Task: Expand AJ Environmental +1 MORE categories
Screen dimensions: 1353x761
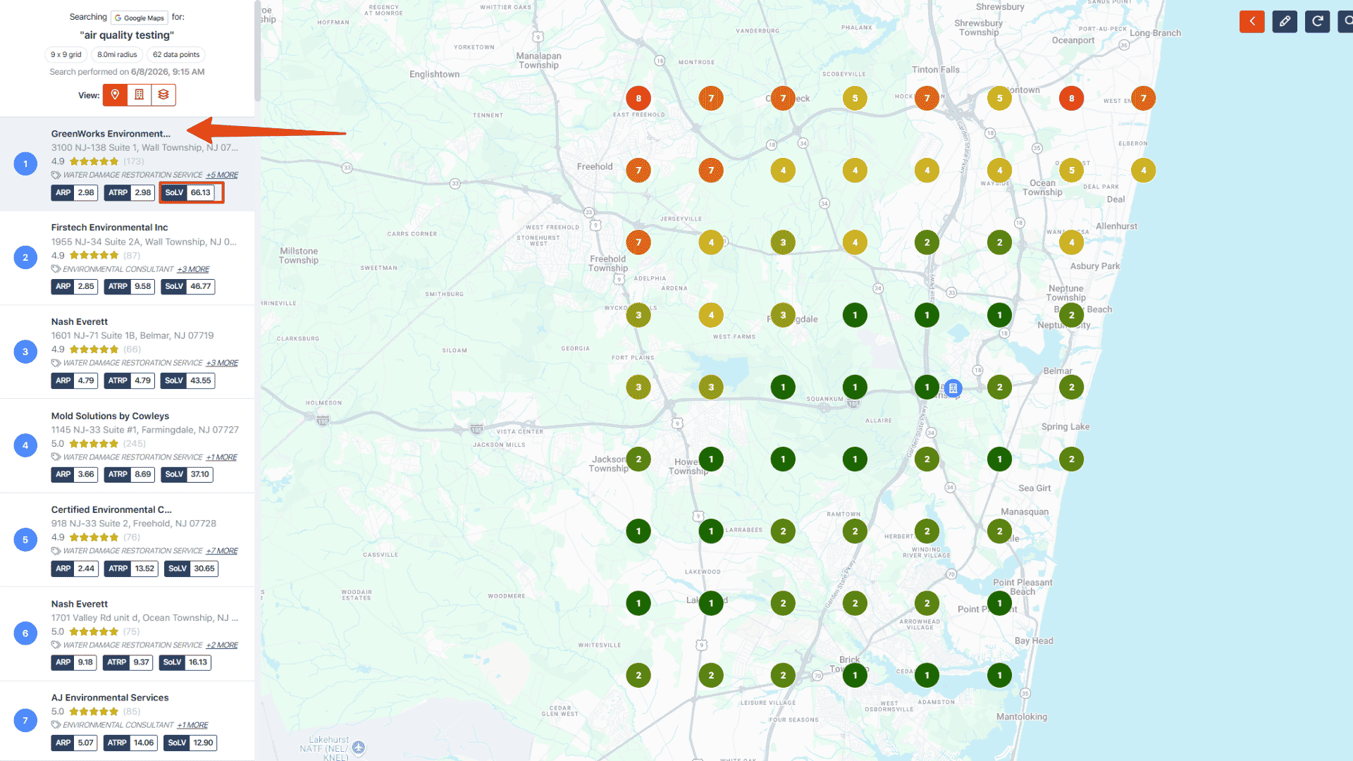Action: tap(192, 725)
